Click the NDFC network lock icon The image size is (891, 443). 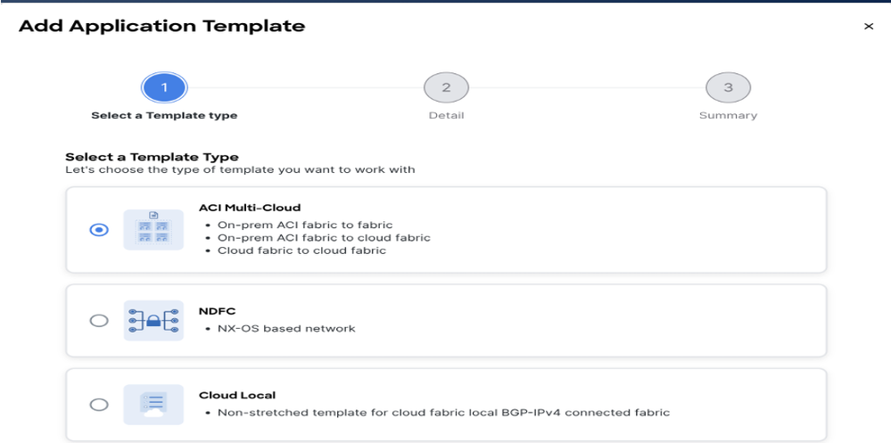153,321
